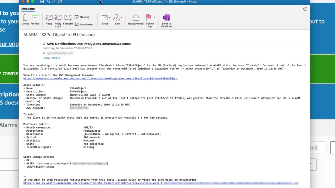The width and height of the screenshot is (335, 188).
Task: Click the metric name 'PutRequests'
Action: tap(92, 131)
